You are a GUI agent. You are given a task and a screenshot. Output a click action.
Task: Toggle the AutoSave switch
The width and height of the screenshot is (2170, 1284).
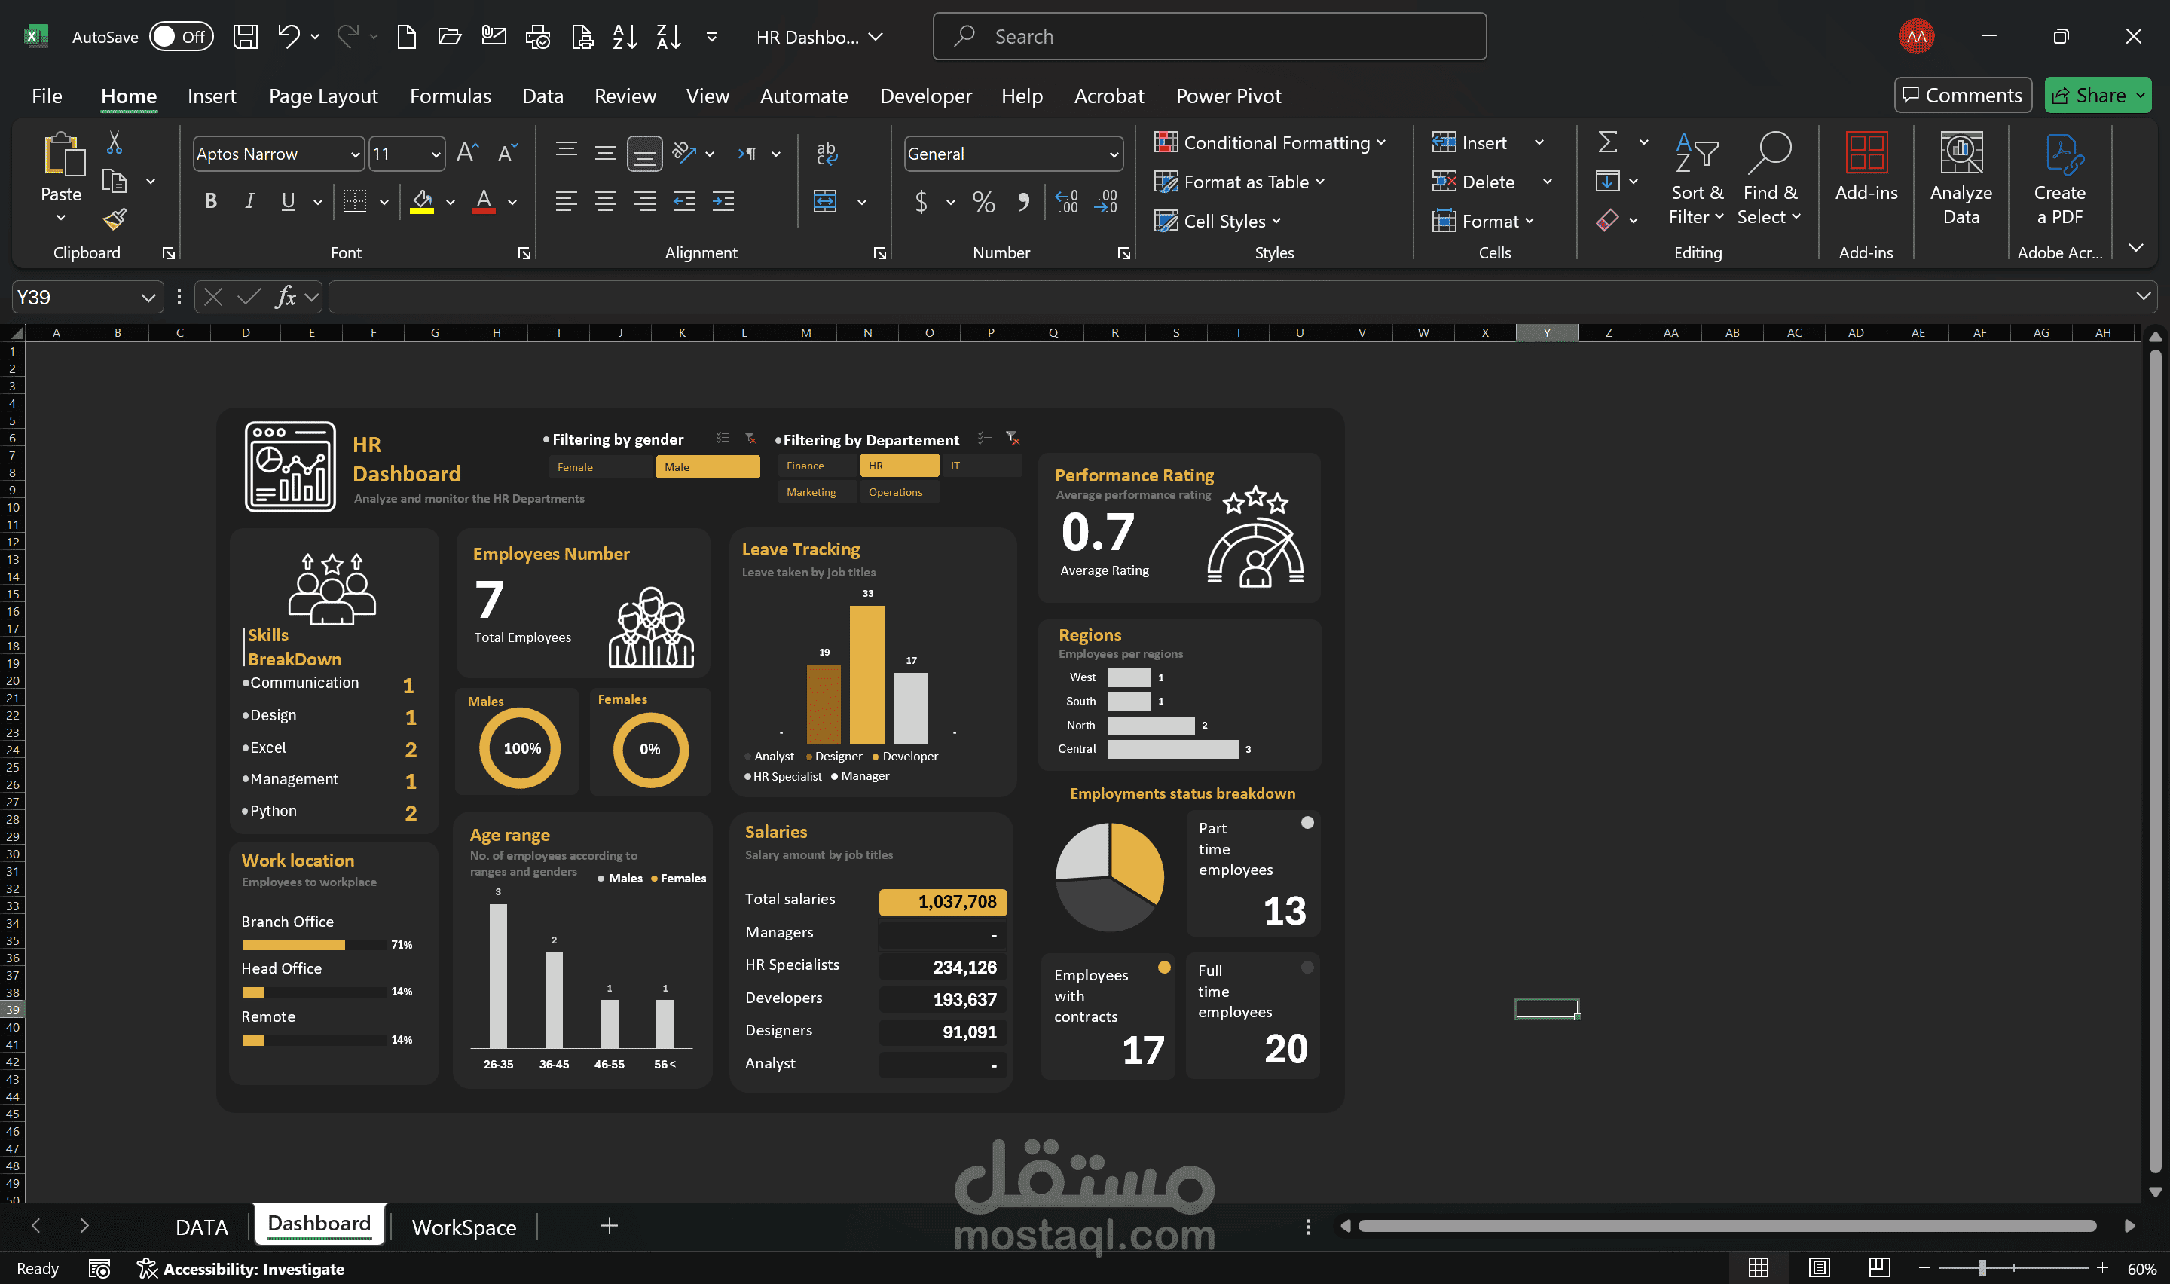(181, 36)
